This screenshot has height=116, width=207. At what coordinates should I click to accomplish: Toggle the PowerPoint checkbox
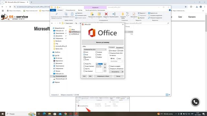coord(84,57)
